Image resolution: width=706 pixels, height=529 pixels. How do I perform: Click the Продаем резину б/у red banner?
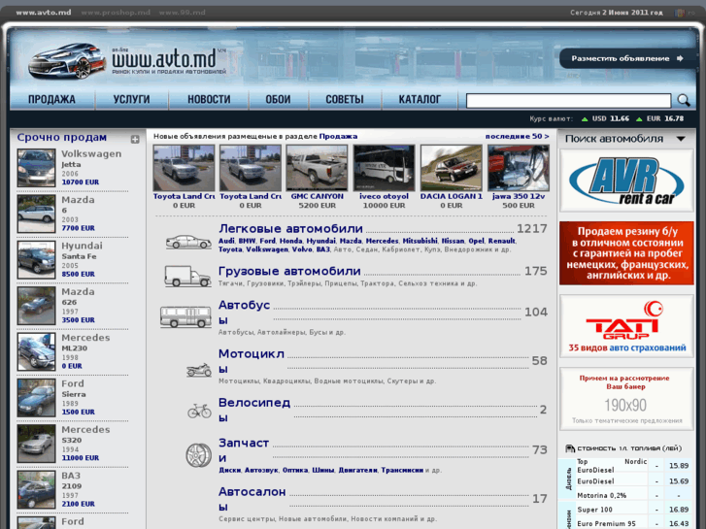[x=626, y=253]
